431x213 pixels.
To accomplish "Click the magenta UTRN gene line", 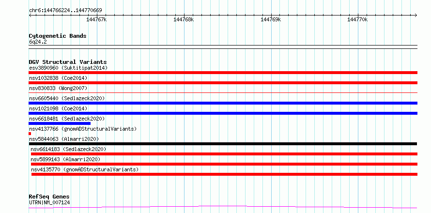I will point(223,207).
